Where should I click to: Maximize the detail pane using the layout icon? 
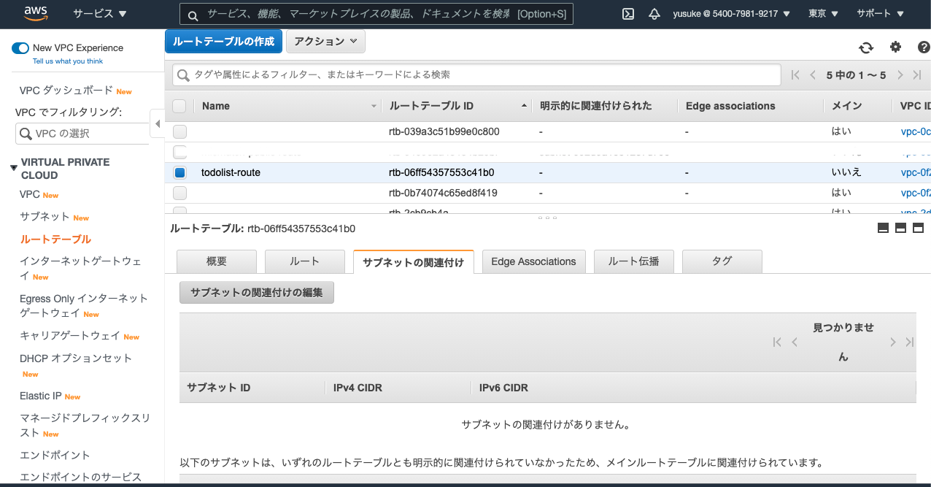(917, 228)
